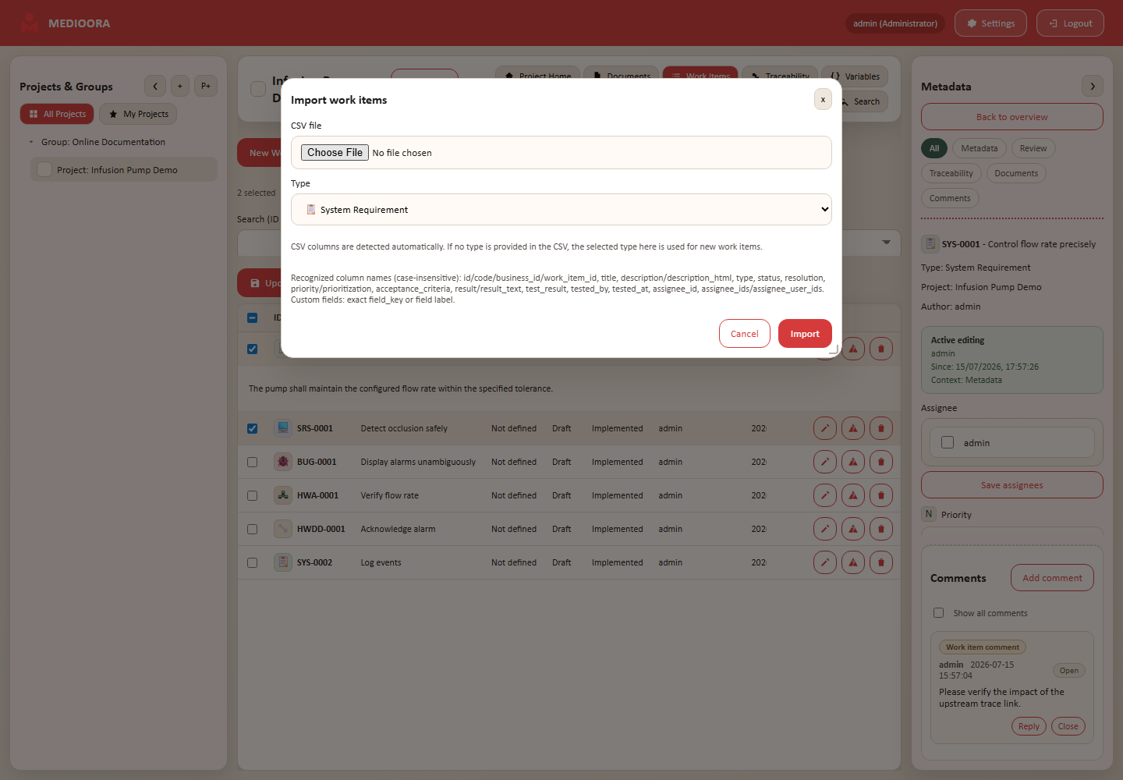Close the import dialog with x button

click(x=823, y=99)
